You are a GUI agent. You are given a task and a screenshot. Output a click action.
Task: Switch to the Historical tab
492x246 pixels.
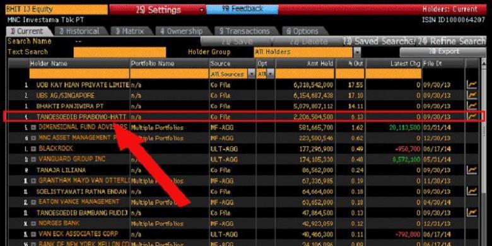tap(79, 31)
